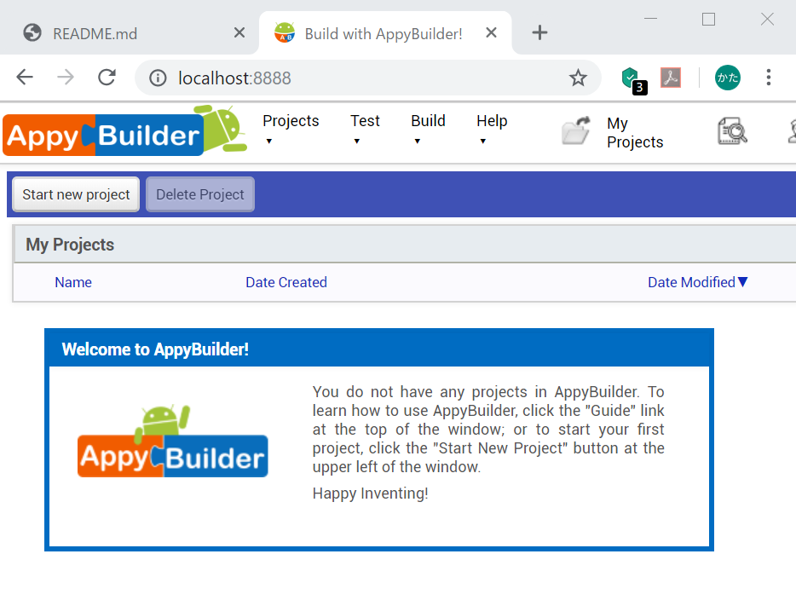Click the My Projects panel heading
796x606 pixels.
coord(70,245)
